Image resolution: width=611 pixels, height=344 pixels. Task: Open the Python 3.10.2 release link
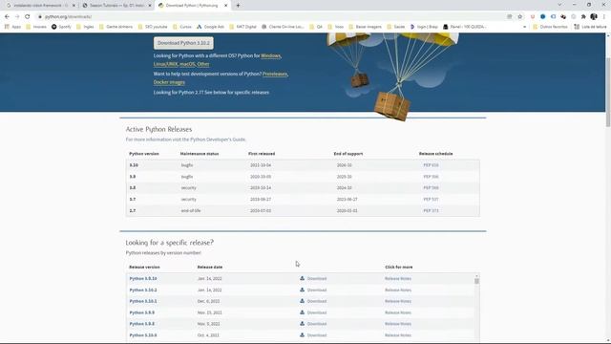tap(143, 290)
